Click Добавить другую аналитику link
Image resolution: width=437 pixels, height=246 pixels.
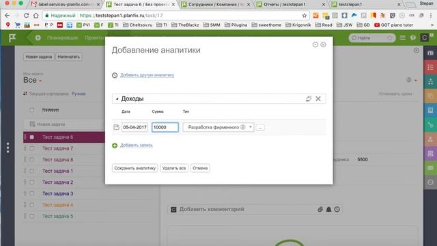pyautogui.click(x=147, y=75)
